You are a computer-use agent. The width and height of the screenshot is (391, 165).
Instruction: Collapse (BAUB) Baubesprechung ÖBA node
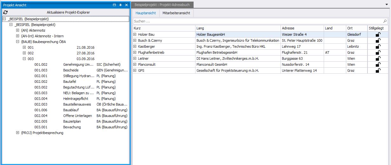18,42
